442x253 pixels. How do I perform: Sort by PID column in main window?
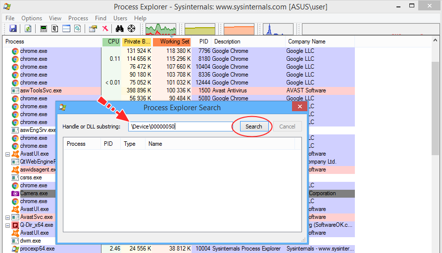tap(202, 42)
